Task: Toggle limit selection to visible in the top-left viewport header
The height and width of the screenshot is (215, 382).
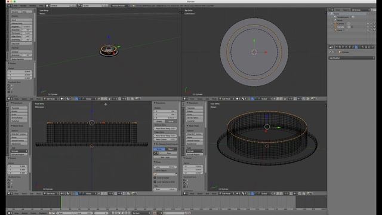Action: click(x=109, y=99)
